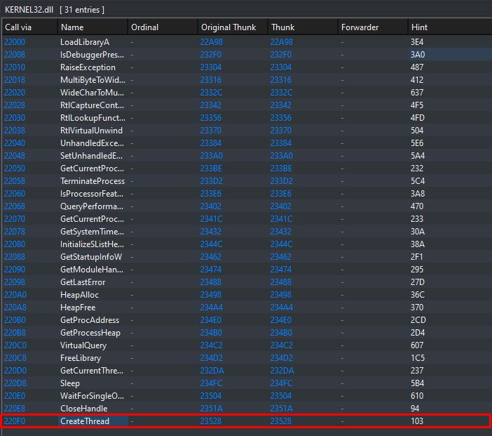Click hint value 4FD
Screen dimensions: 492x436
click(418, 118)
